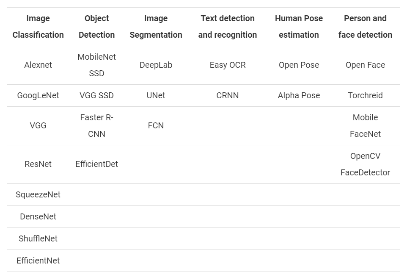
Task: Click the Open Pose entry
Action: pyautogui.click(x=299, y=65)
